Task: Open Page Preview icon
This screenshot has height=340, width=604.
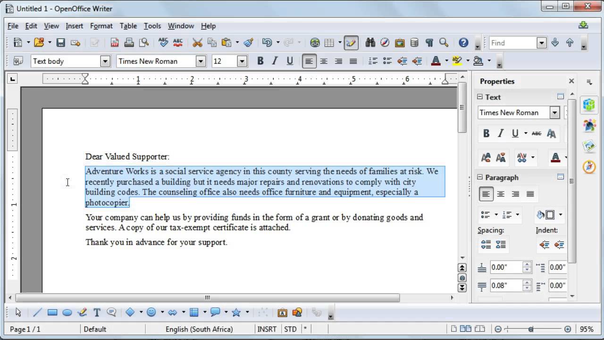Action: [144, 43]
